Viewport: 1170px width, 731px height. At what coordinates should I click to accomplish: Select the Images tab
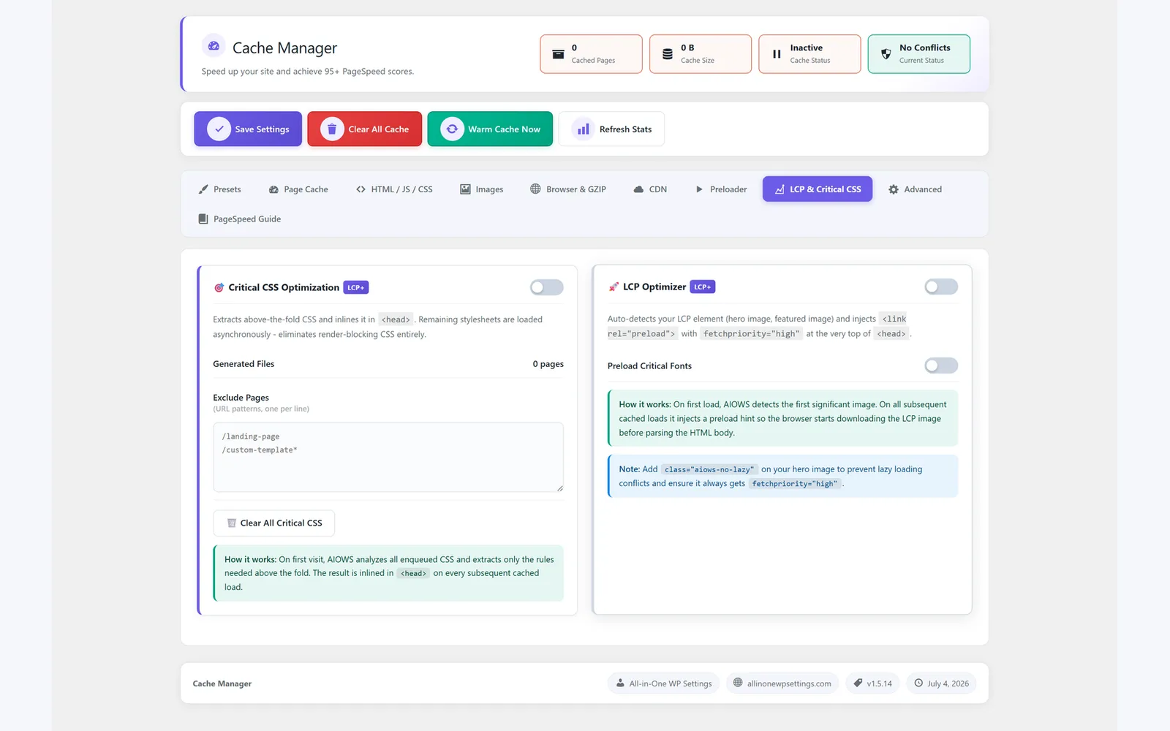pyautogui.click(x=482, y=189)
